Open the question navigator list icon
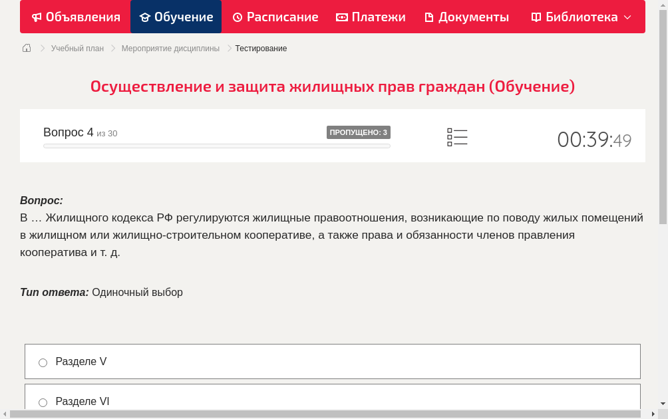This screenshot has width=668, height=419. (457, 137)
